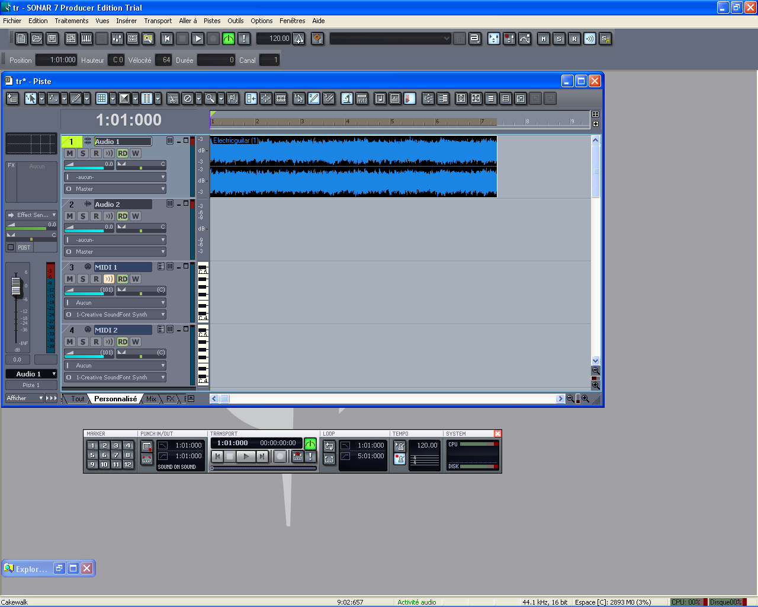Click the Record button in the Transport panel
Image resolution: width=758 pixels, height=607 pixels.
click(280, 456)
